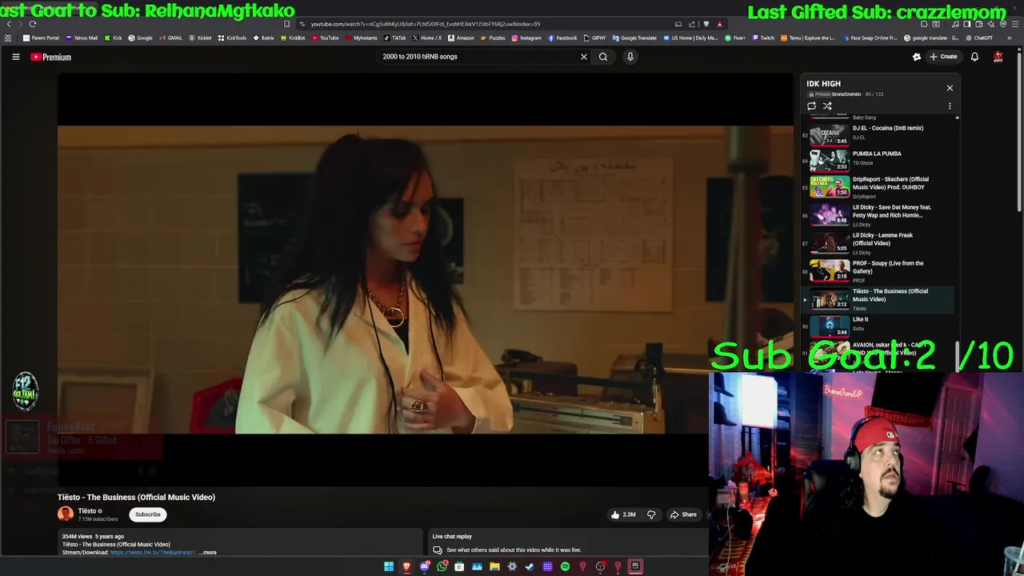This screenshot has width=1024, height=576.
Task: Click the Create button
Action: [x=943, y=57]
